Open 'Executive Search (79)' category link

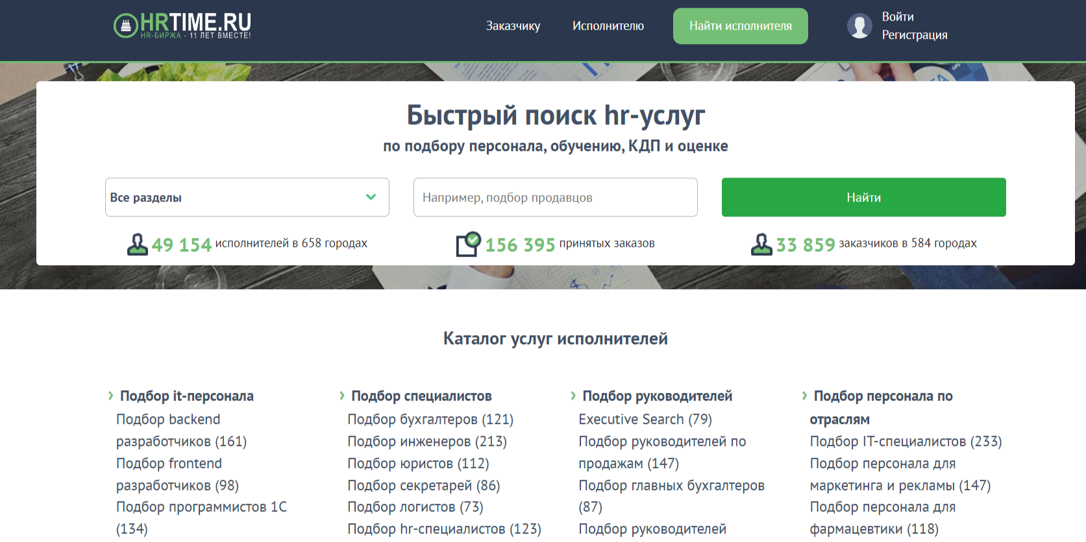pyautogui.click(x=645, y=419)
